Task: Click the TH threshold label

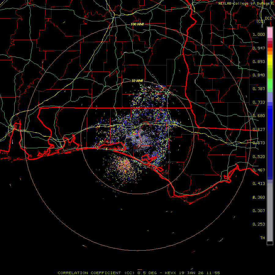Action: [x=262, y=238]
